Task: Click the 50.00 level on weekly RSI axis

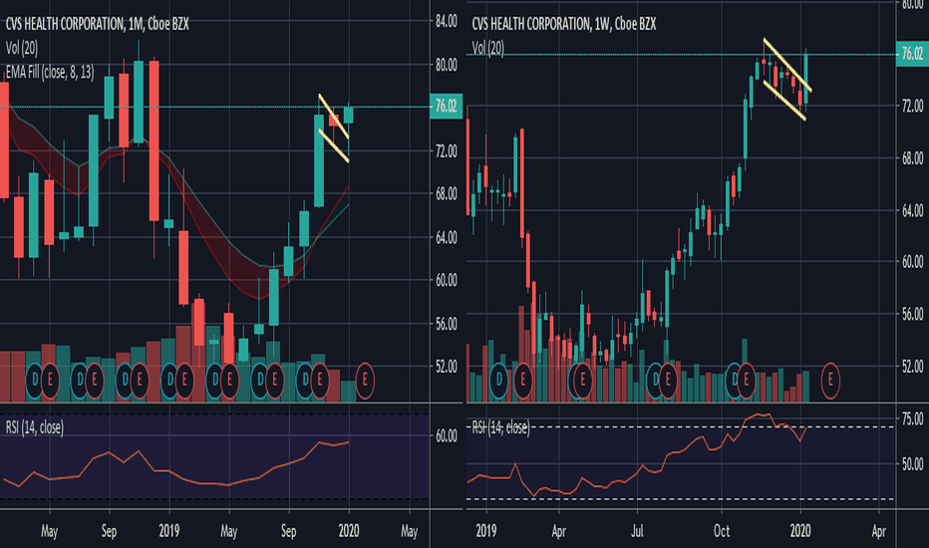Action: [x=912, y=464]
